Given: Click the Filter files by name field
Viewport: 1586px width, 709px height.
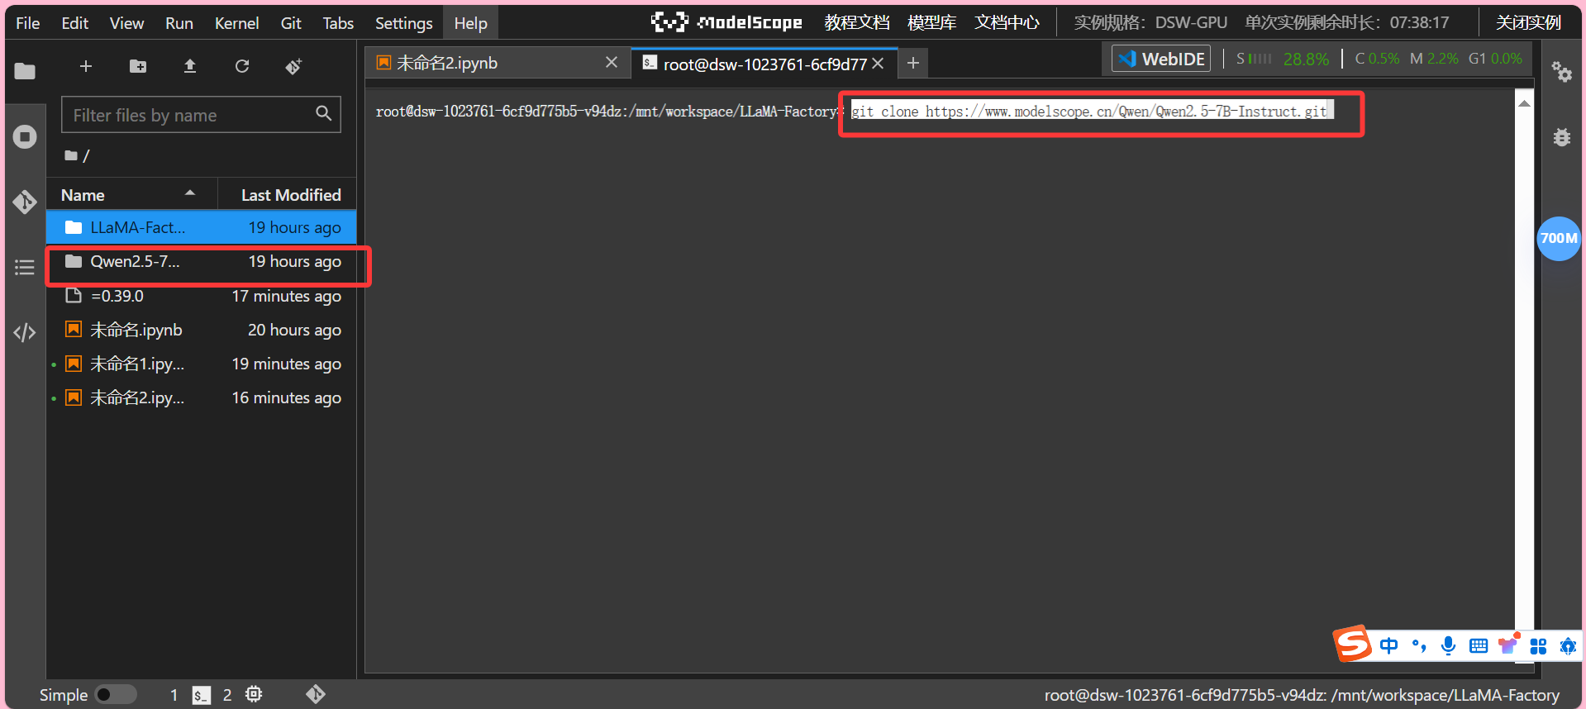Looking at the screenshot, I should click(x=201, y=115).
